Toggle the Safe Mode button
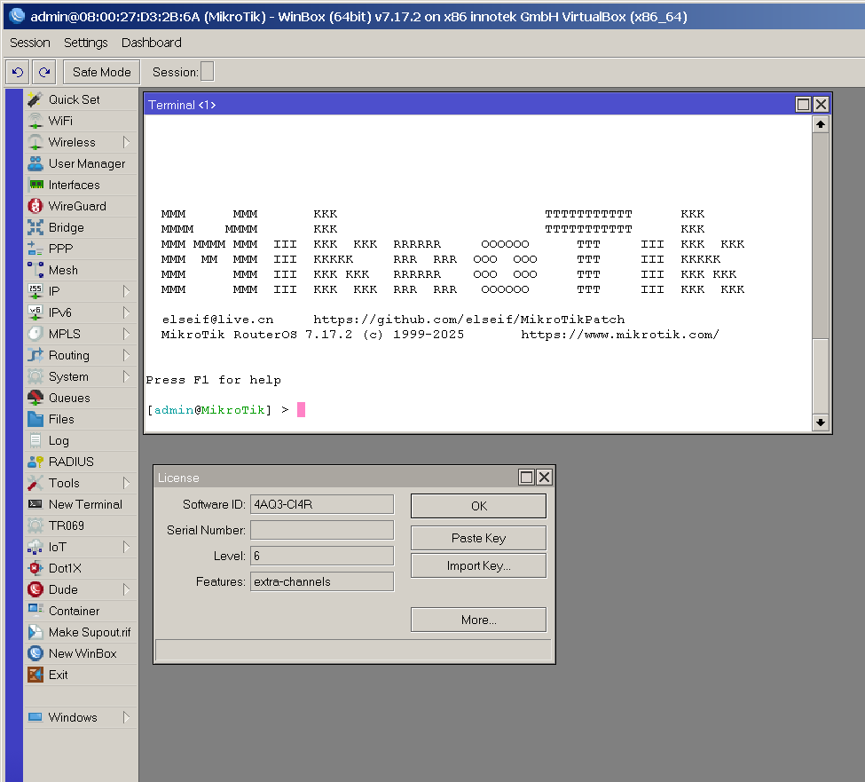 pos(101,72)
